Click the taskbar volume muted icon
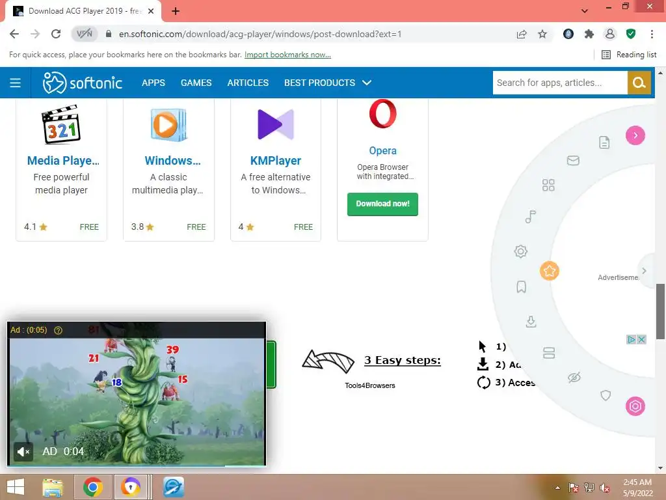Viewport: 666px width, 500px height. (x=604, y=487)
